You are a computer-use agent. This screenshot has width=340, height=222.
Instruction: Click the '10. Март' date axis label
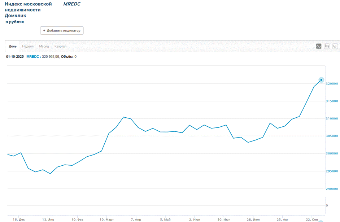[107, 219]
